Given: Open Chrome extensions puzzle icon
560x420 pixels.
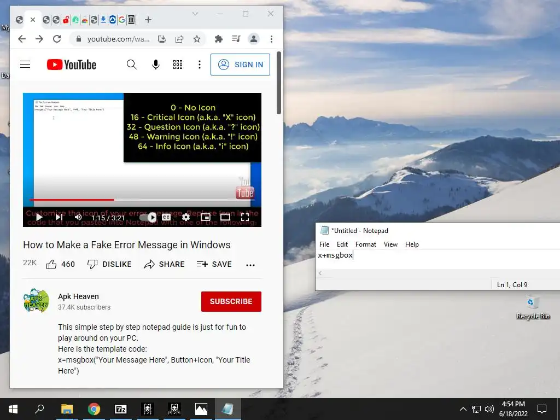Looking at the screenshot, I should pyautogui.click(x=219, y=39).
